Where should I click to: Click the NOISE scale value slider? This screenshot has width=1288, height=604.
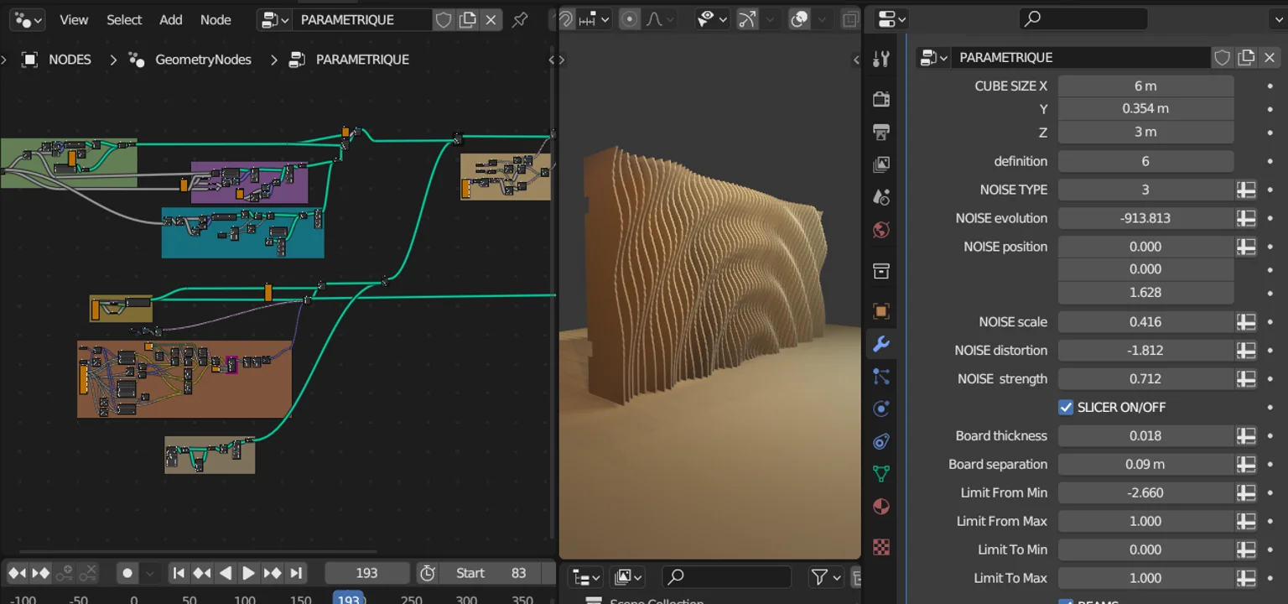pyautogui.click(x=1145, y=321)
